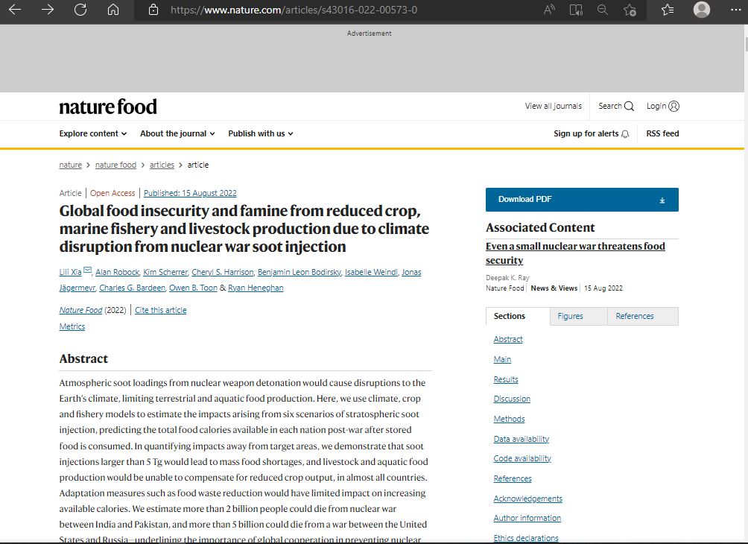Click Published: 15 August 2022 link
The height and width of the screenshot is (544, 748).
(190, 193)
